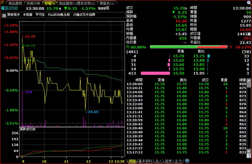The height and width of the screenshot is (164, 252).
Task: Select the 13:23:42 trade row
Action: coord(186,100)
